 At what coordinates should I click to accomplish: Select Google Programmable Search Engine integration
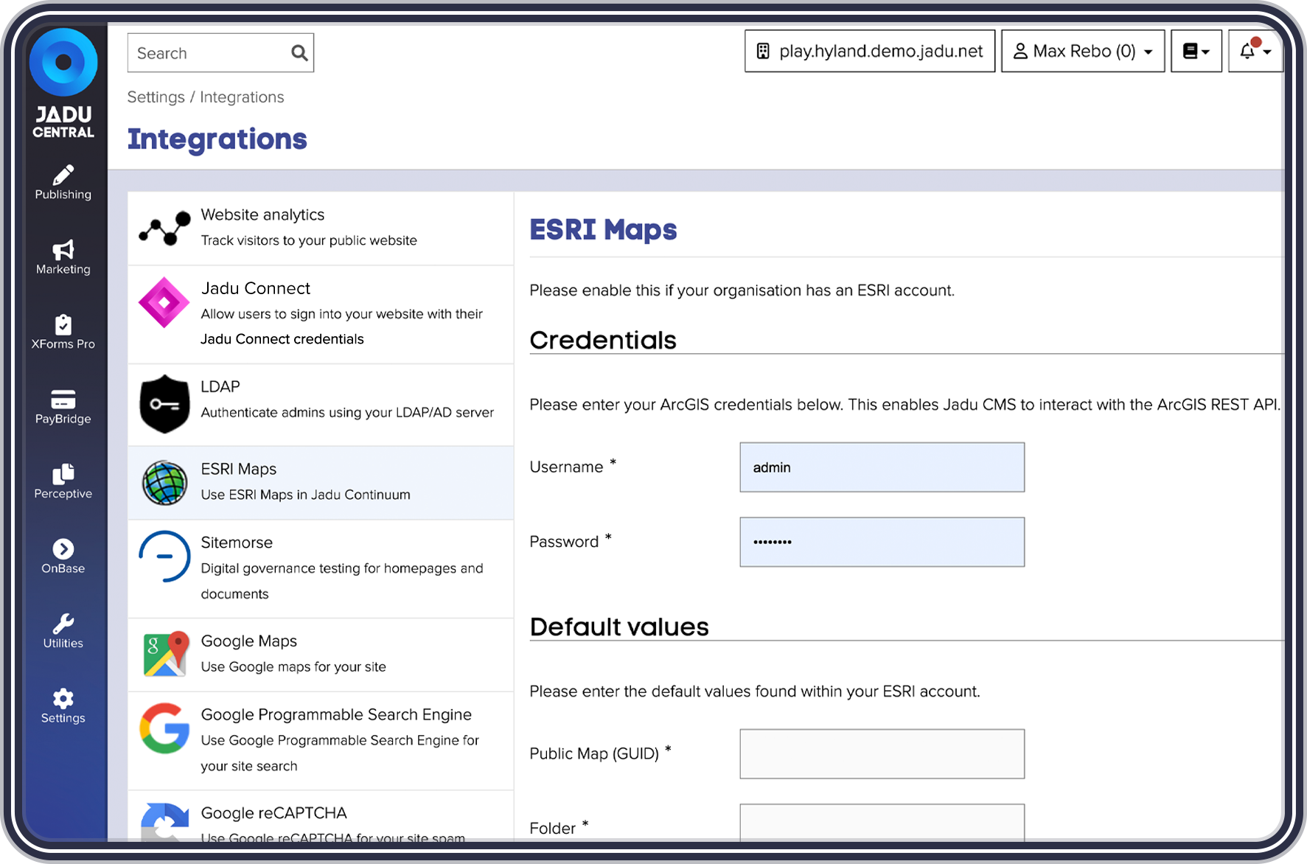point(321,741)
